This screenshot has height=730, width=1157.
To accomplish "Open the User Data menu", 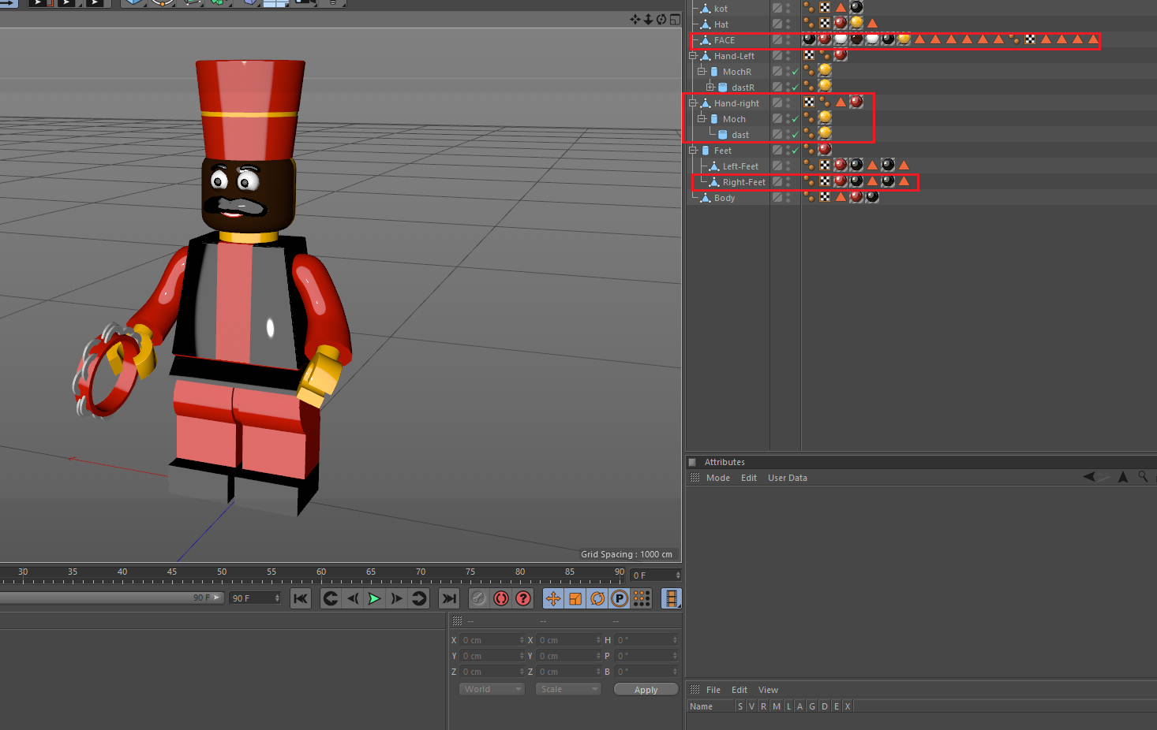I will point(788,478).
